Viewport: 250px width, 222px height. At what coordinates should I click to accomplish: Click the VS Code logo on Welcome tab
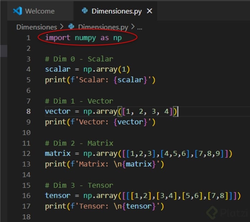(18, 11)
